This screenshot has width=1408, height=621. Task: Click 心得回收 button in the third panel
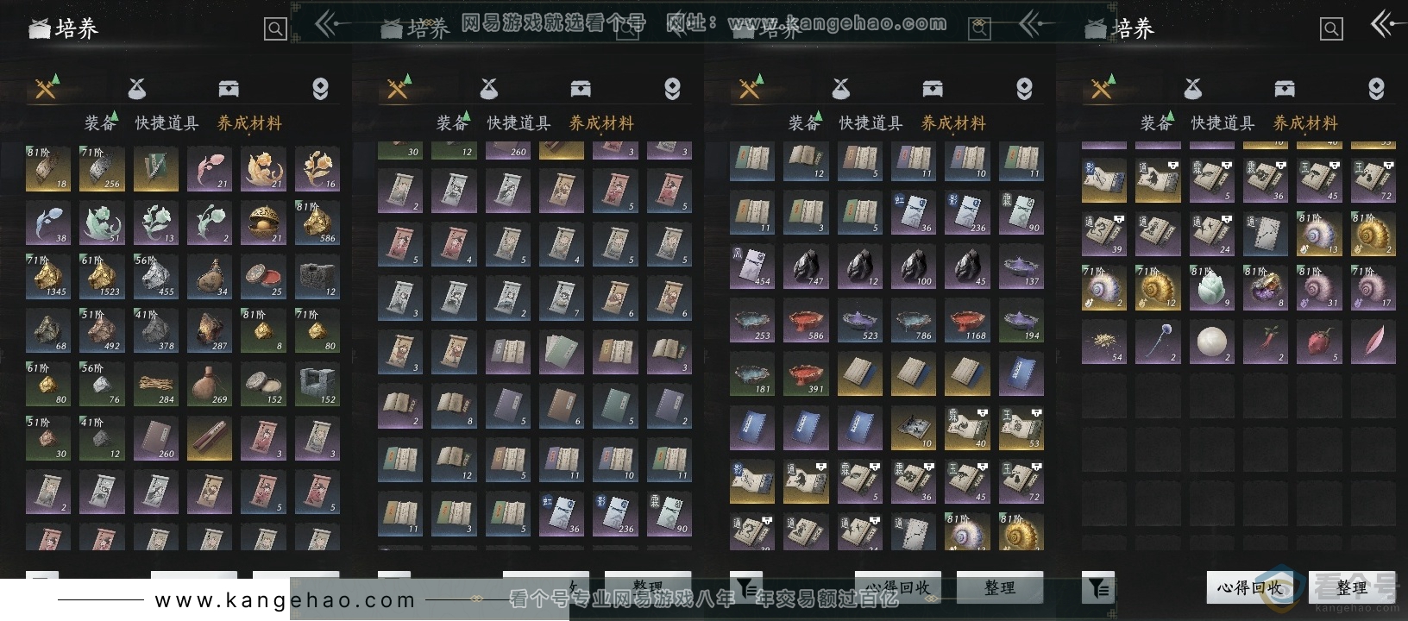coord(898,588)
